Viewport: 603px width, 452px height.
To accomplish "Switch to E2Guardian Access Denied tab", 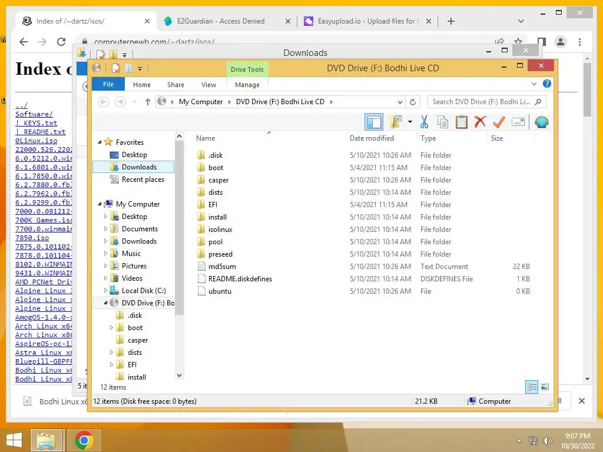I will [x=221, y=21].
